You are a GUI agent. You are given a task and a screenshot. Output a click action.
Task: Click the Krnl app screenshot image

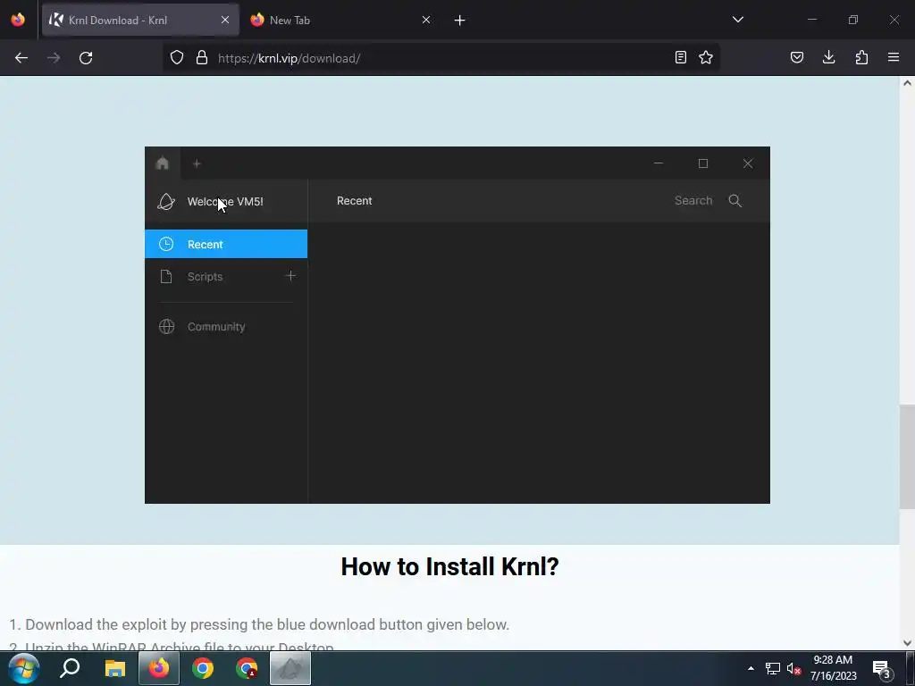(x=457, y=325)
